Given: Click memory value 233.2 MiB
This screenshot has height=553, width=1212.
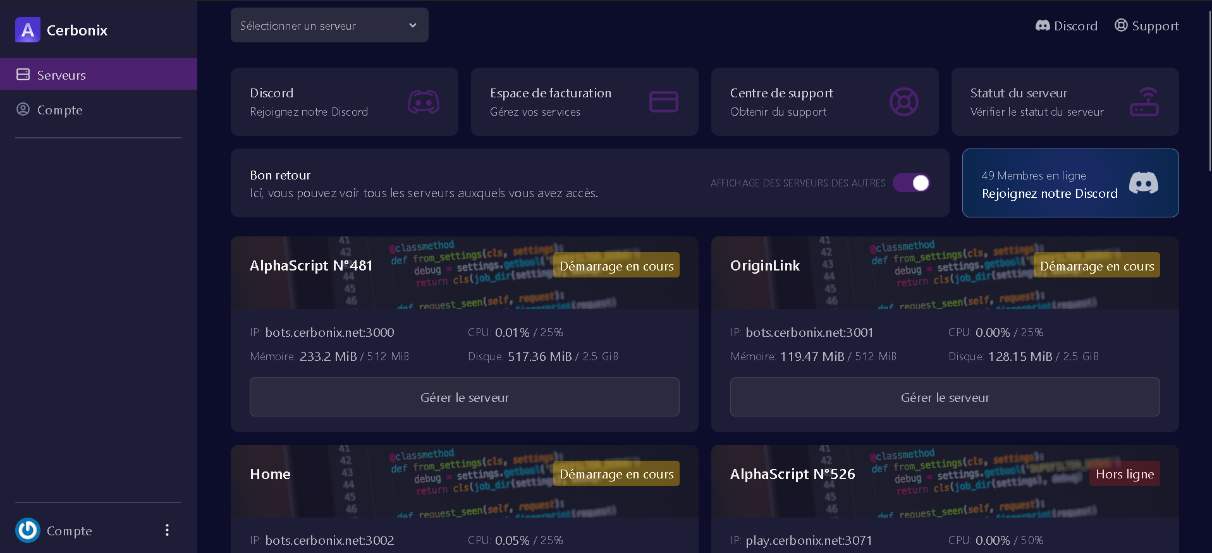Looking at the screenshot, I should (328, 356).
